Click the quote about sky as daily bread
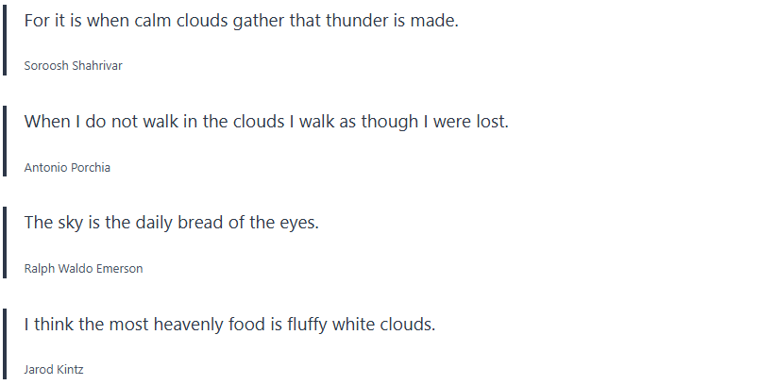761x385 pixels. tap(171, 223)
